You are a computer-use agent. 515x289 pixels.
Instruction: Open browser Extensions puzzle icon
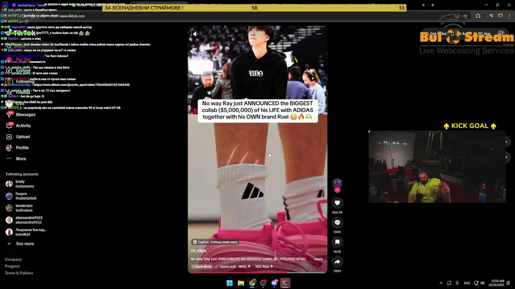pyautogui.click(x=478, y=16)
